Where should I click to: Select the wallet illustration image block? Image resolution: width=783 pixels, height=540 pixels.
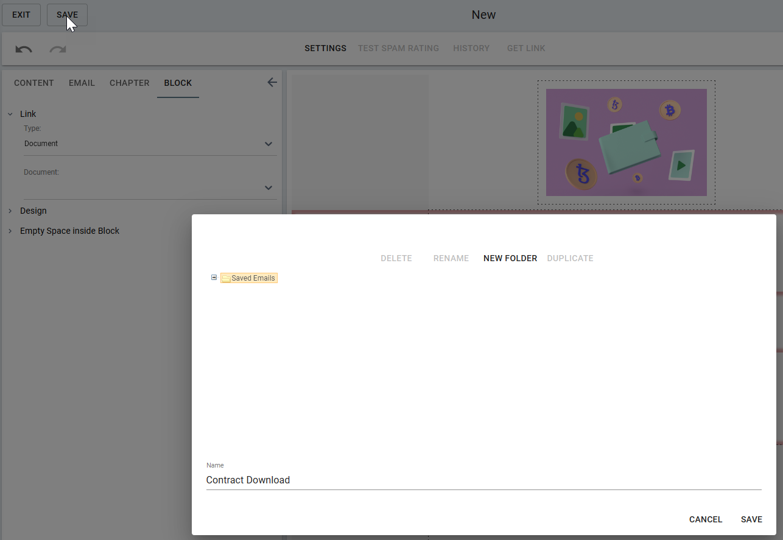point(626,142)
